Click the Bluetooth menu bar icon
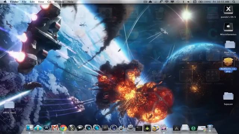This screenshot has width=239, height=134. [183, 1]
